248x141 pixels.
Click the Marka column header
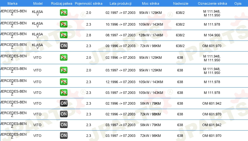(x=12, y=3)
